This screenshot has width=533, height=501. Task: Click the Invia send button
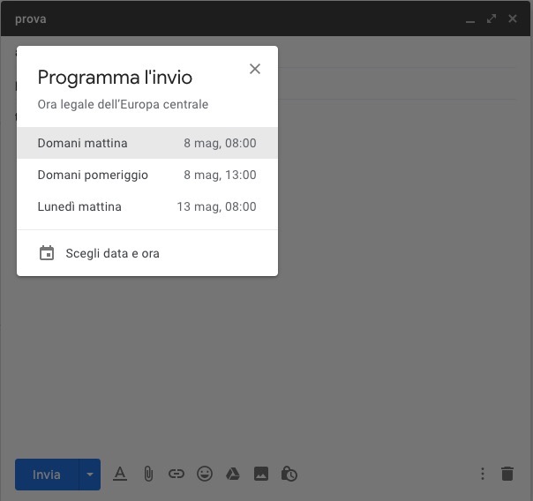[x=47, y=475]
